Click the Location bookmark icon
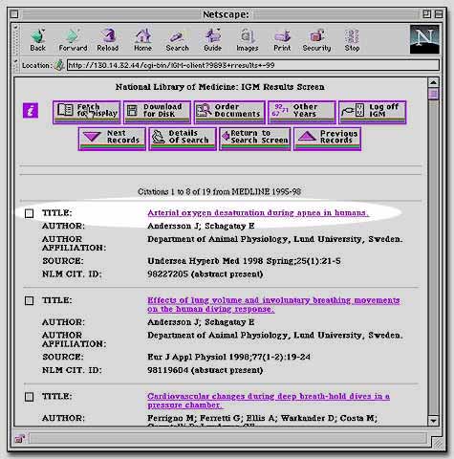 coord(59,65)
